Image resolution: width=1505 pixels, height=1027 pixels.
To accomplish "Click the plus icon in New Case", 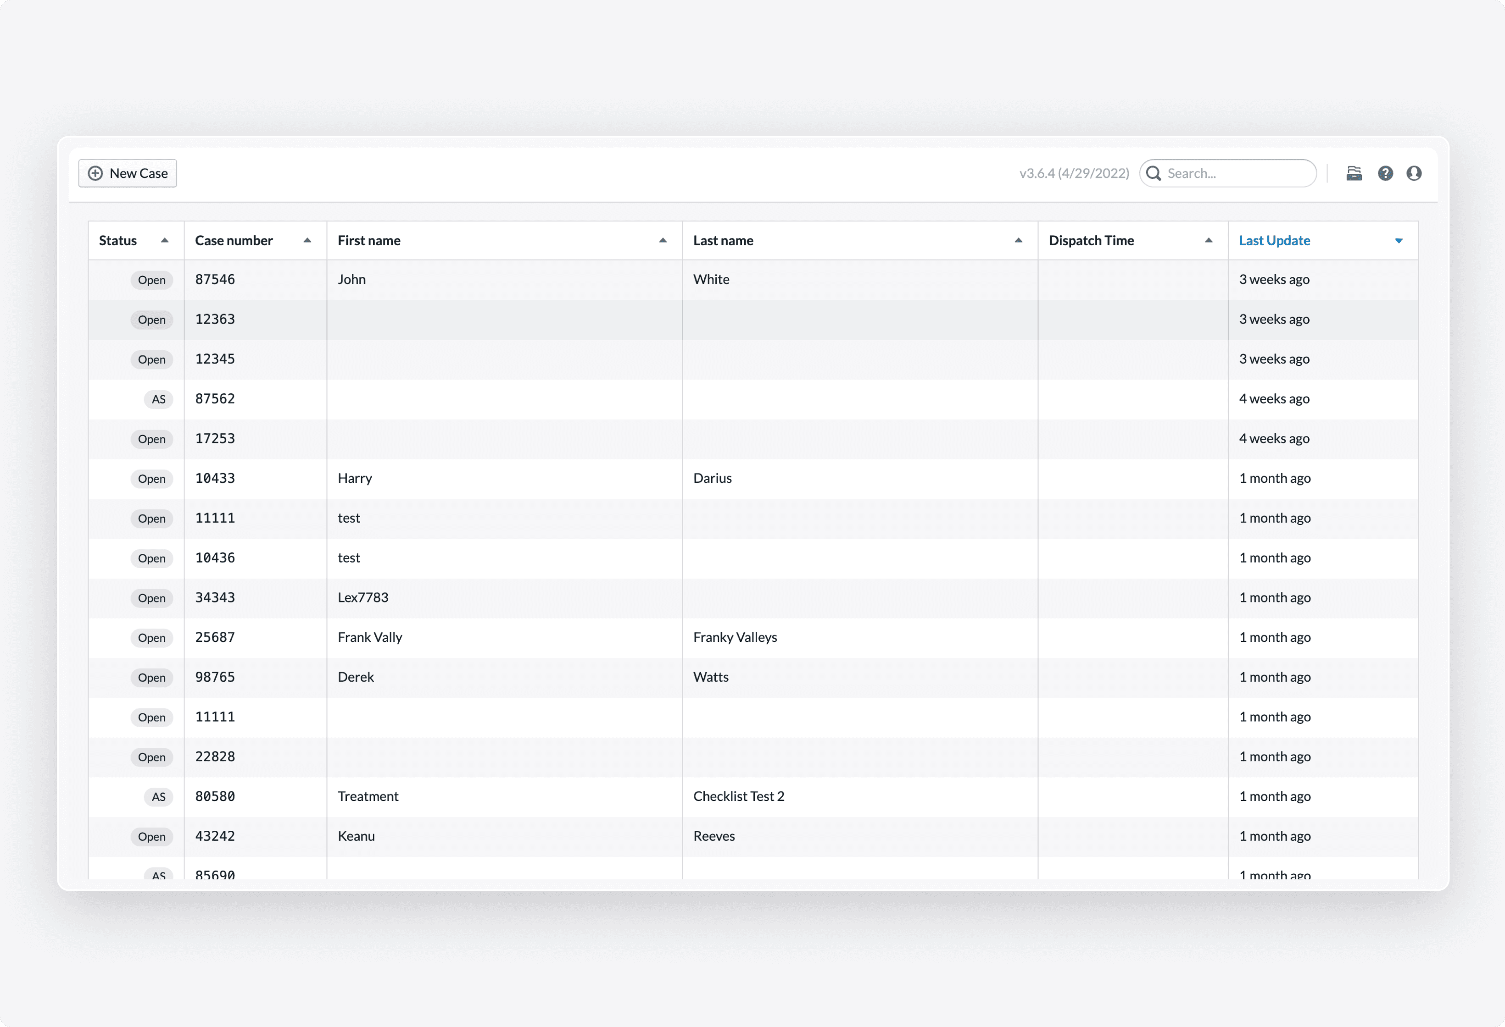I will tap(95, 173).
